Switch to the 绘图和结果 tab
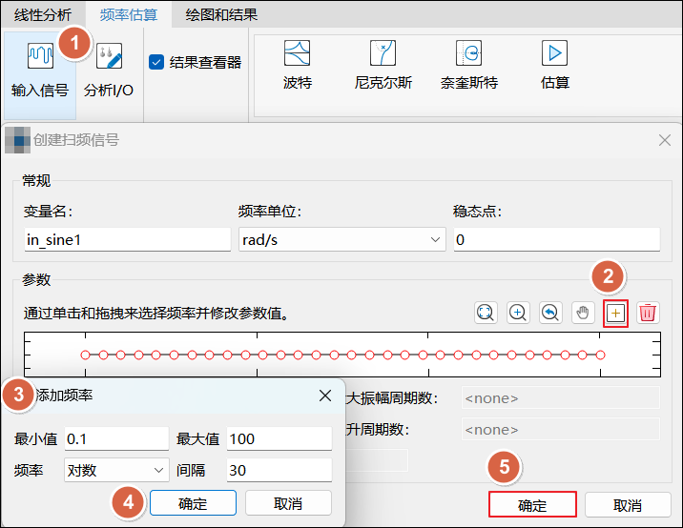 point(221,14)
